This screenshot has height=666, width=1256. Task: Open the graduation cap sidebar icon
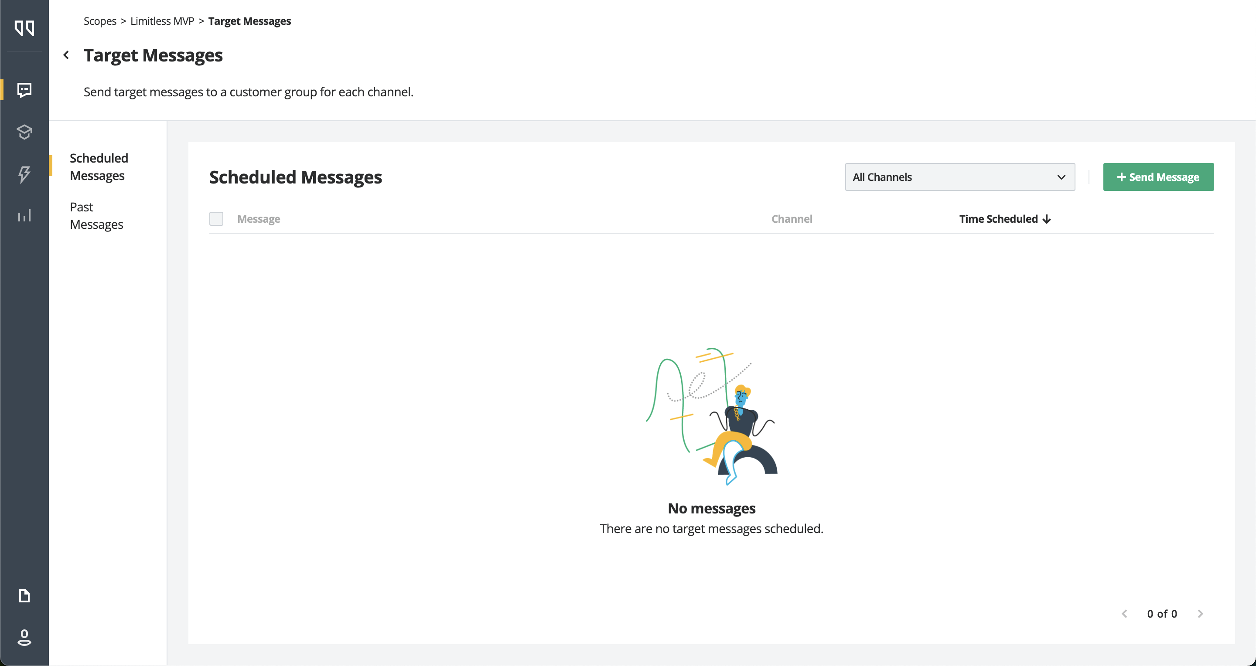tap(24, 132)
